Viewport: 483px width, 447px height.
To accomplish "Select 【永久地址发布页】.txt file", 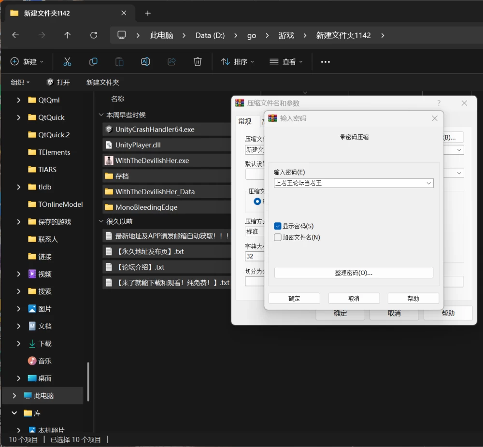I will 167,251.
